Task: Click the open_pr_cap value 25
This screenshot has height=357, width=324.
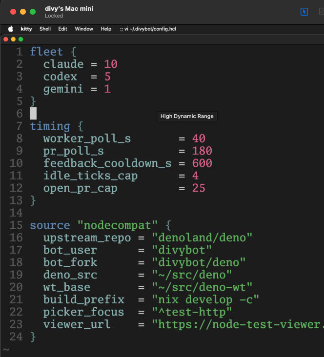Action: pyautogui.click(x=199, y=188)
